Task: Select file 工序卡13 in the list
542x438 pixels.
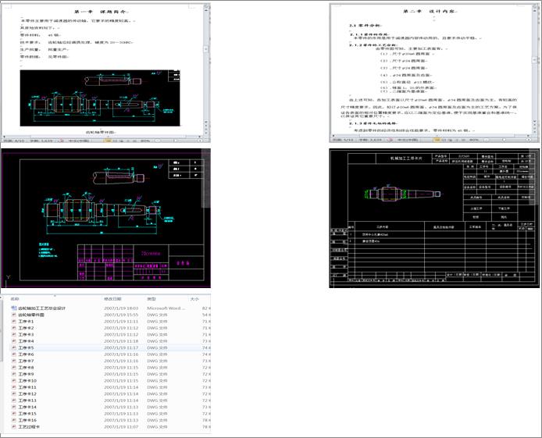Action: tap(27, 400)
